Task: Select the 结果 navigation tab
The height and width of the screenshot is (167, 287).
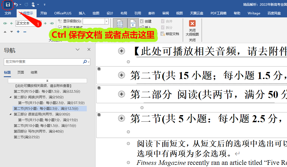Action: click(x=34, y=73)
